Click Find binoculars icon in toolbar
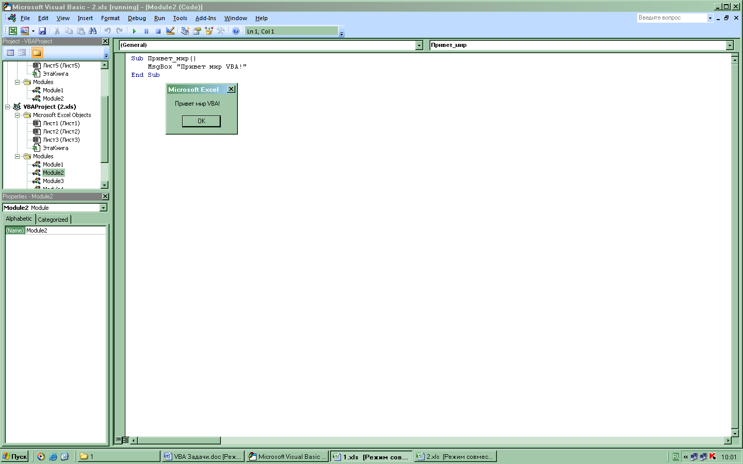Screen dimensions: 743x464 coord(93,31)
